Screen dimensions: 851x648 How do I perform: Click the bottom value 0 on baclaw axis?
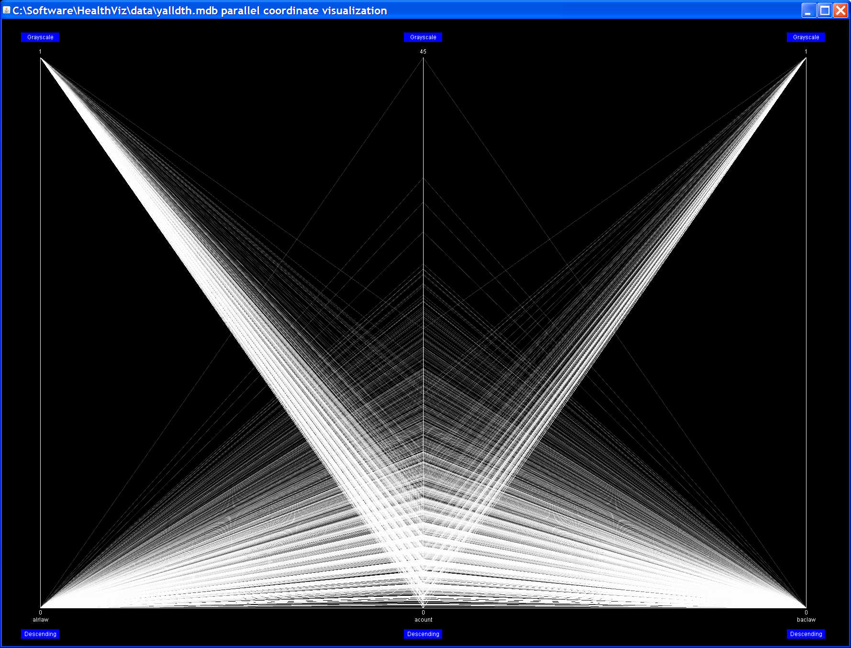806,613
